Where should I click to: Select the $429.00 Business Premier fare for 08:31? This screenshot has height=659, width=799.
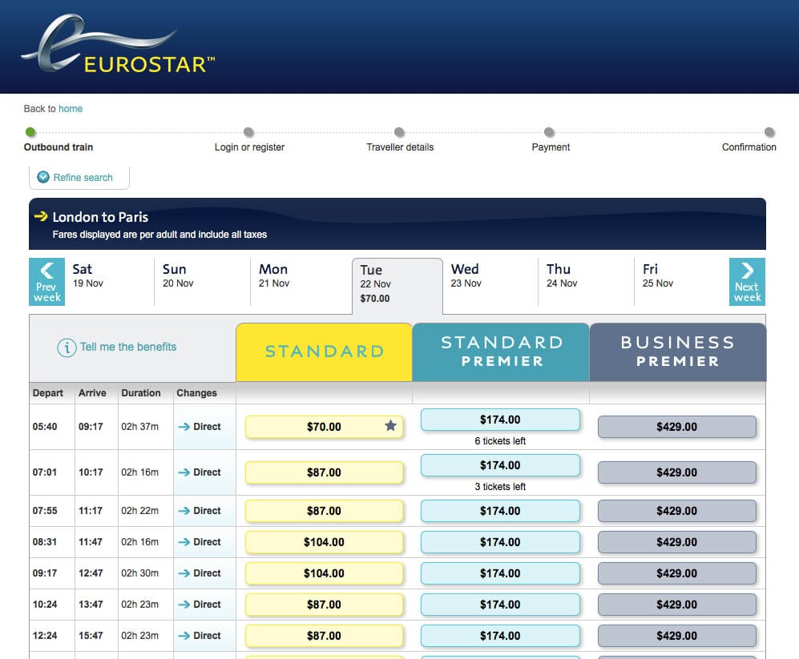(677, 542)
